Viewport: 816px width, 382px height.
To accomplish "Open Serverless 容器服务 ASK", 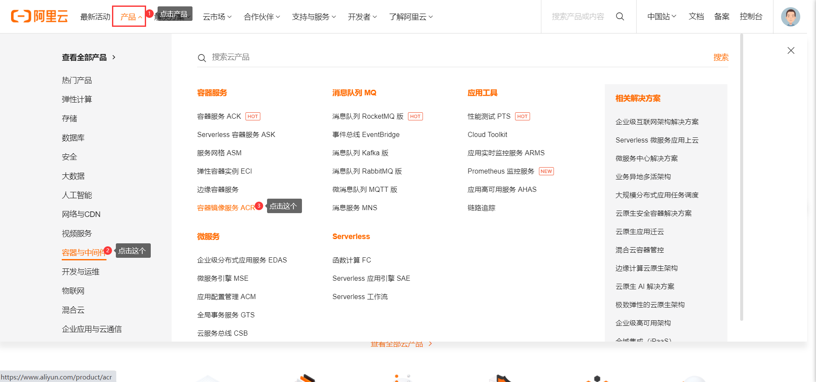I will [x=236, y=134].
